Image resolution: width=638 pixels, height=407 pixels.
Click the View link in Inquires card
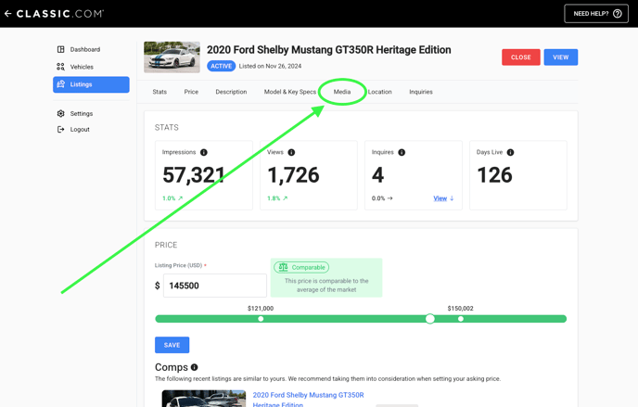click(440, 198)
